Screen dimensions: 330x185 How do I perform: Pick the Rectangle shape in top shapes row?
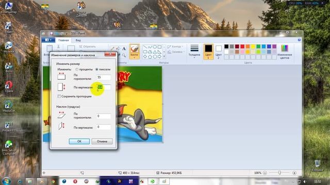(x=159, y=47)
